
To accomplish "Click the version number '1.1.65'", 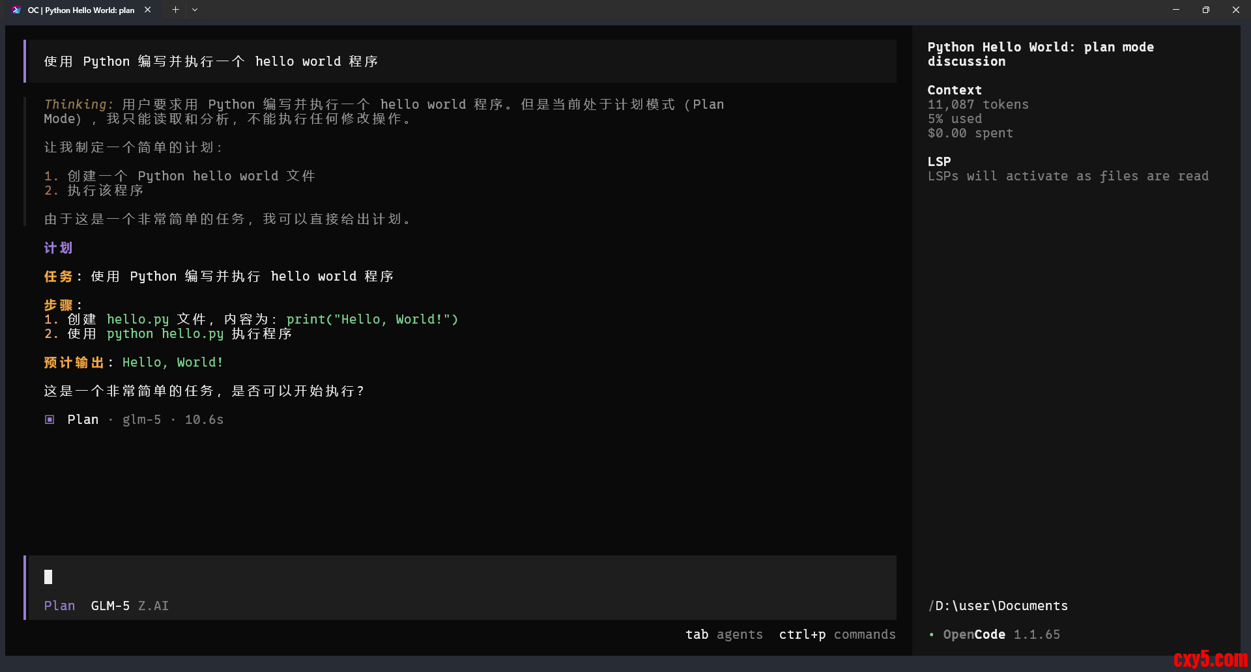I will coord(1037,634).
